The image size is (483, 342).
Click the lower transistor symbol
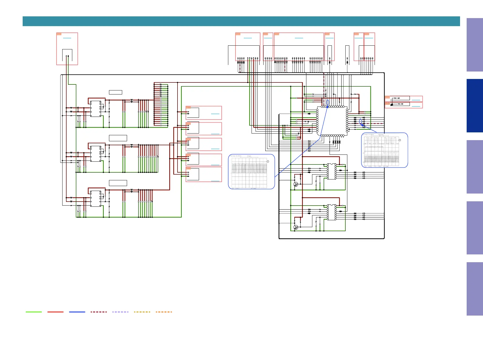[296, 227]
